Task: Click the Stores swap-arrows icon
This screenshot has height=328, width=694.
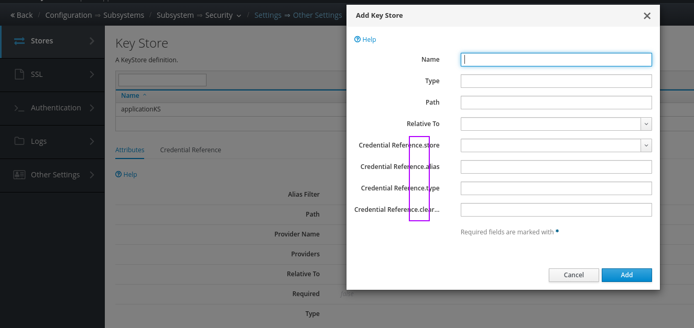Action: [x=19, y=41]
